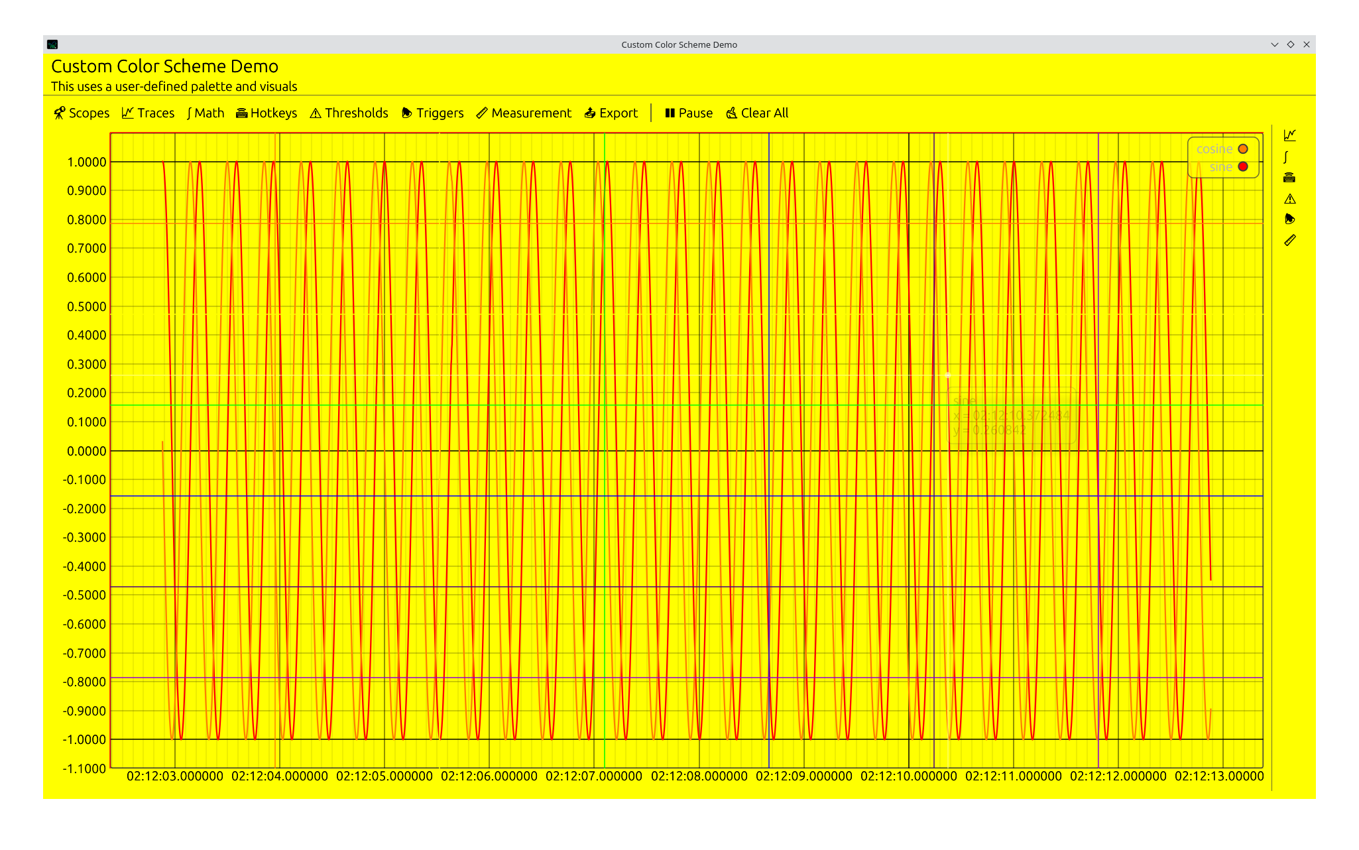This screenshot has height=850, width=1359.
Task: Open the Math toolbar entry
Action: pyautogui.click(x=206, y=113)
